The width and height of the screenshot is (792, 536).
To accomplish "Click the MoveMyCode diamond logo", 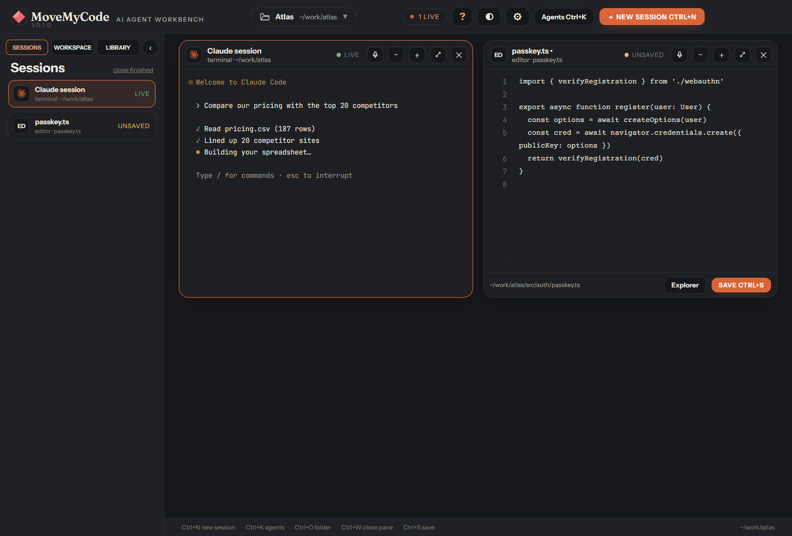I will 19,17.
